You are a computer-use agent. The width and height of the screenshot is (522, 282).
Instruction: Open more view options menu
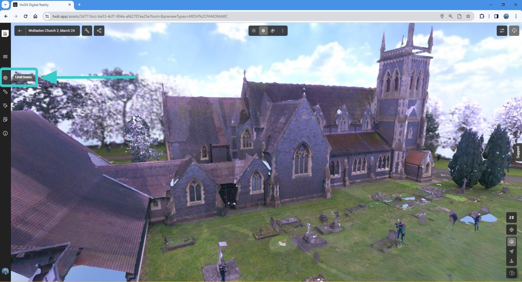[x=282, y=31]
